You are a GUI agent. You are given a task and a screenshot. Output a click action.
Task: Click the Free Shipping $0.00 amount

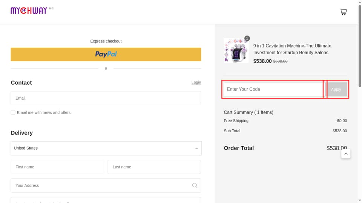pos(342,121)
